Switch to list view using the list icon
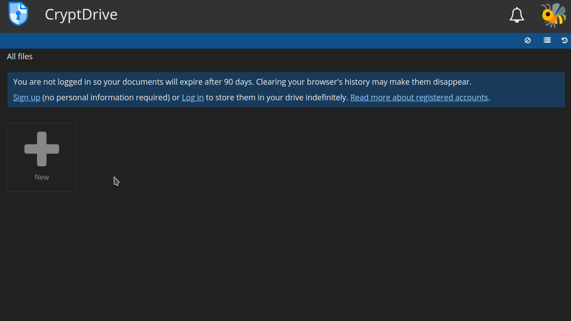The height and width of the screenshot is (321, 571). click(547, 41)
